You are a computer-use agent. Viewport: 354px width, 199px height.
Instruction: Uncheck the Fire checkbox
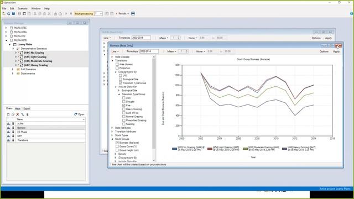point(124,106)
